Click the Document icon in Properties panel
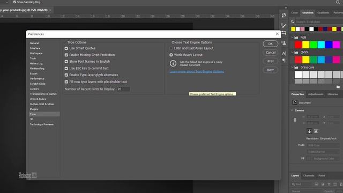 (295, 102)
